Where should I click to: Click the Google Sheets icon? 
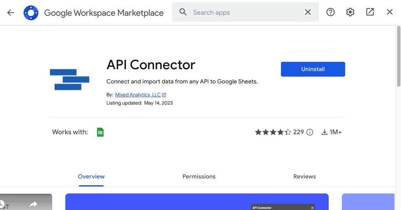point(100,132)
